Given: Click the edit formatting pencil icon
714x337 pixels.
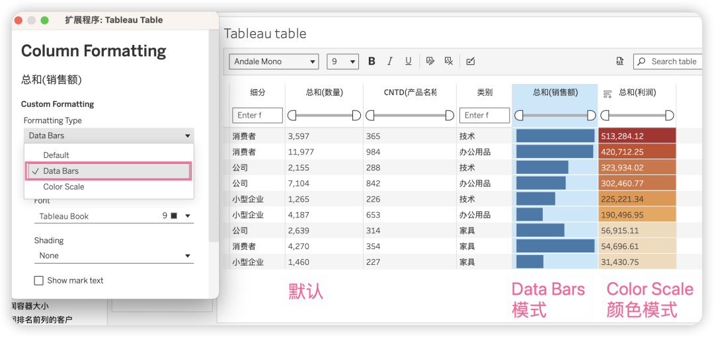Looking at the screenshot, I should (x=430, y=61).
